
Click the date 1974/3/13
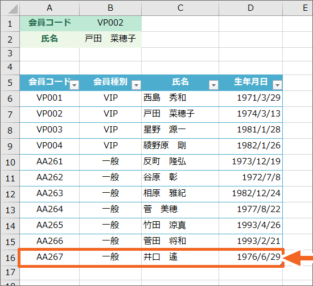click(259, 114)
